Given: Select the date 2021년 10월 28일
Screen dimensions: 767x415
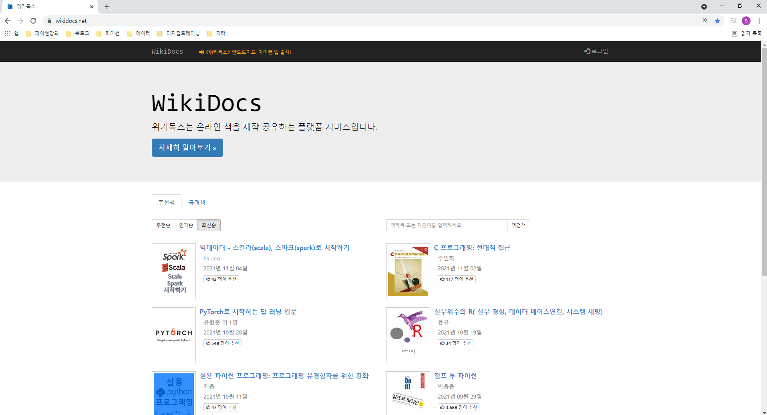Looking at the screenshot, I should tap(225, 332).
